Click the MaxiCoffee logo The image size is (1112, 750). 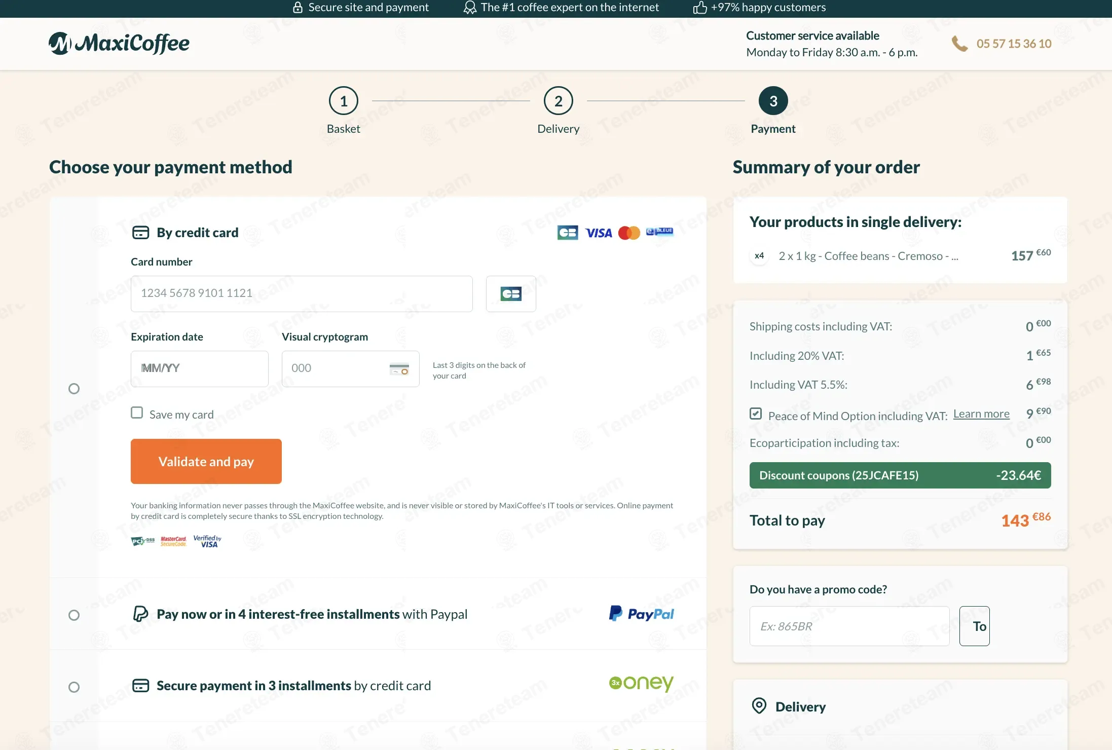click(x=119, y=44)
